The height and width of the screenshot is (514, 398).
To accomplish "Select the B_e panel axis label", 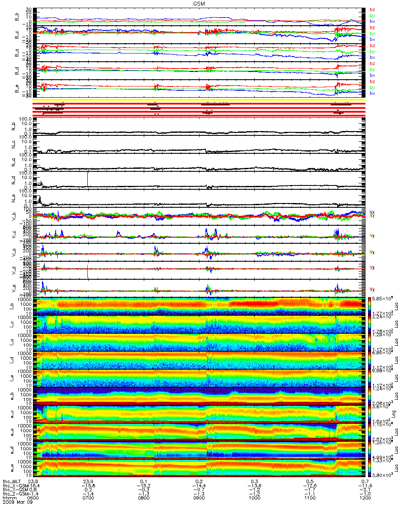I will click(x=16, y=88).
